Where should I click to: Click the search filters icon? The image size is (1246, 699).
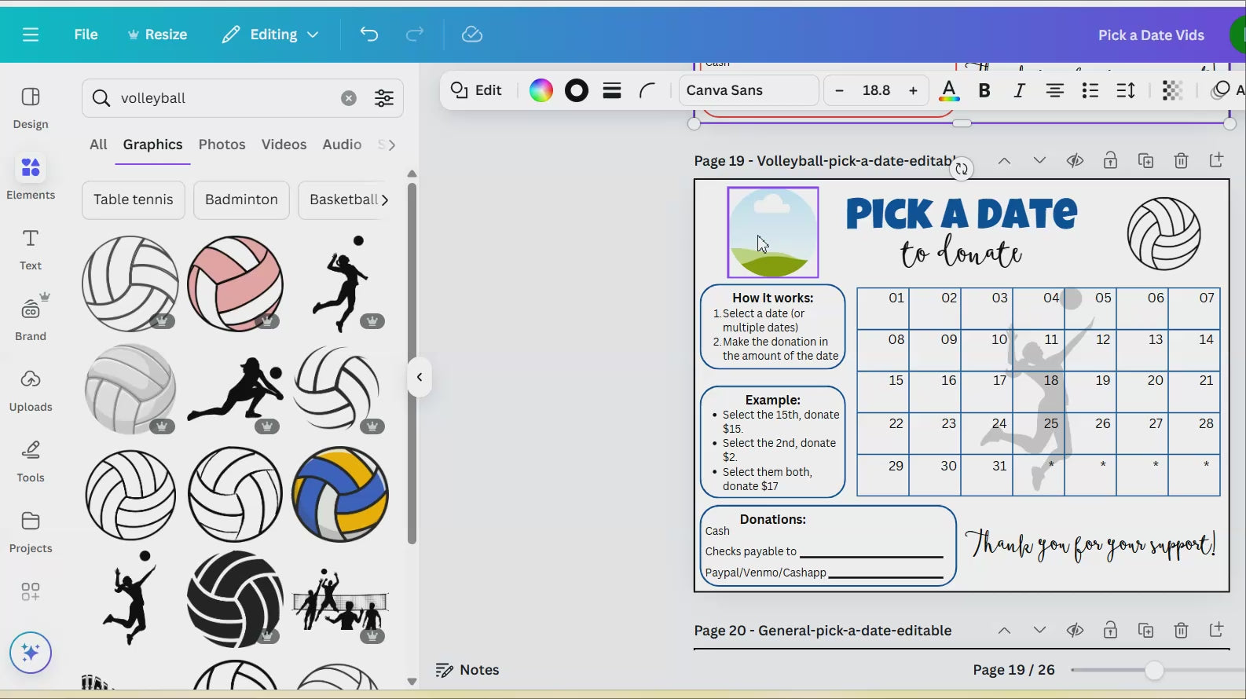384,98
